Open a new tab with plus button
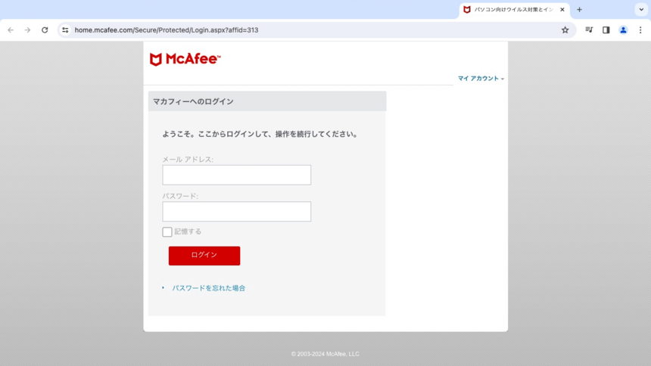This screenshot has height=366, width=651. click(x=580, y=10)
